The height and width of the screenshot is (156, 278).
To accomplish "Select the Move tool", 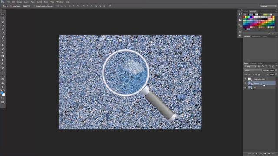I will tap(3, 14).
